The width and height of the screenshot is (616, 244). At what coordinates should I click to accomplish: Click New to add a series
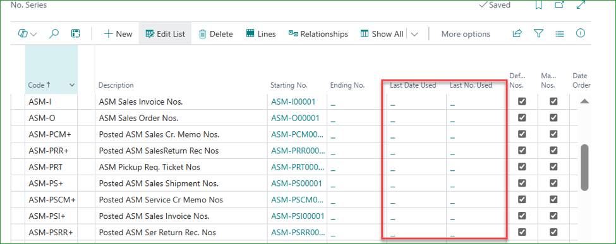(118, 34)
